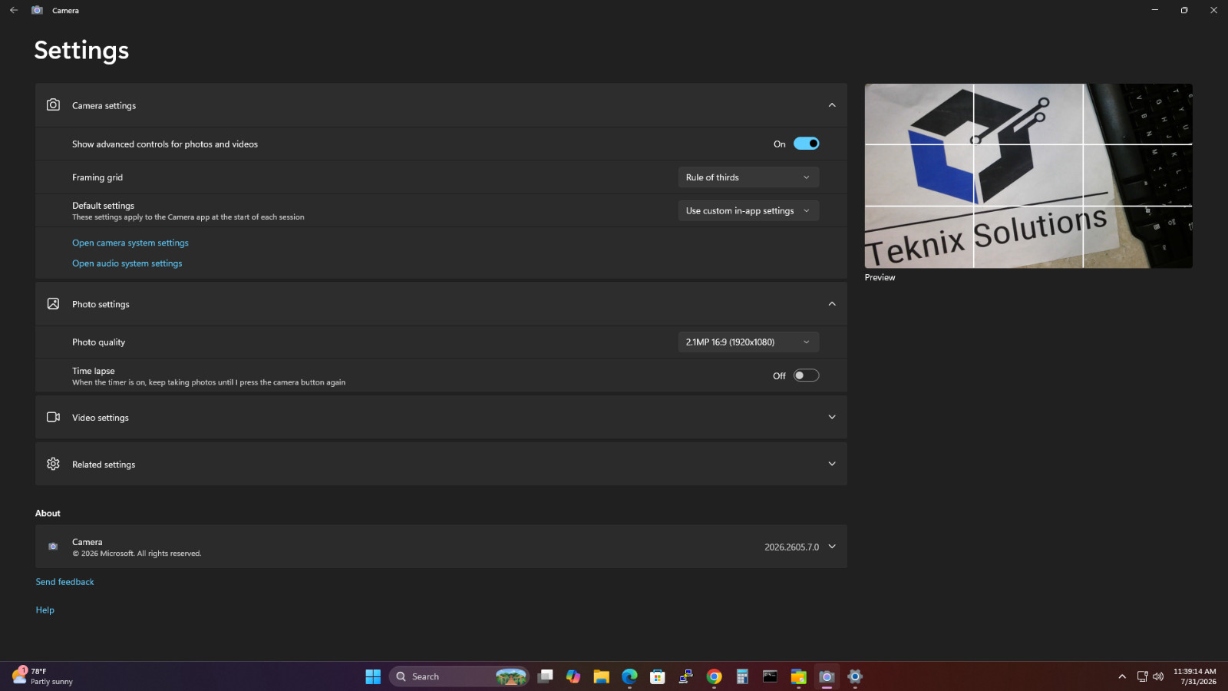Expand the Related settings section
Image resolution: width=1228 pixels, height=691 pixels.
click(x=832, y=464)
